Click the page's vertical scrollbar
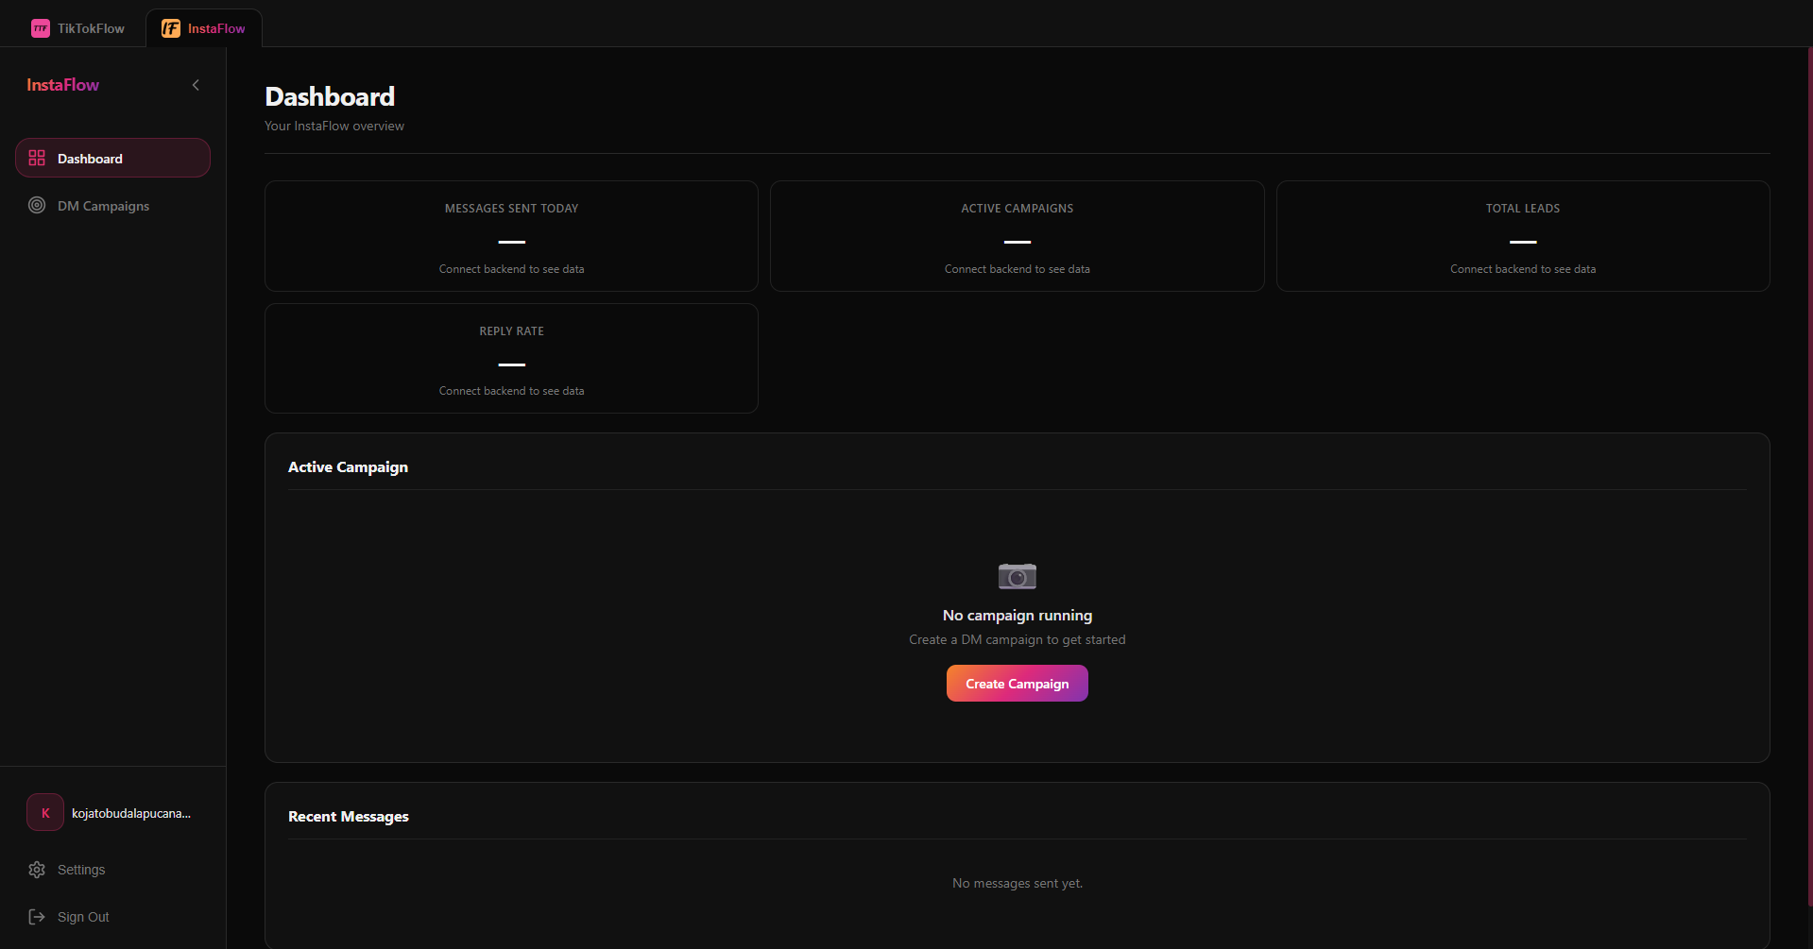 coord(1808,472)
